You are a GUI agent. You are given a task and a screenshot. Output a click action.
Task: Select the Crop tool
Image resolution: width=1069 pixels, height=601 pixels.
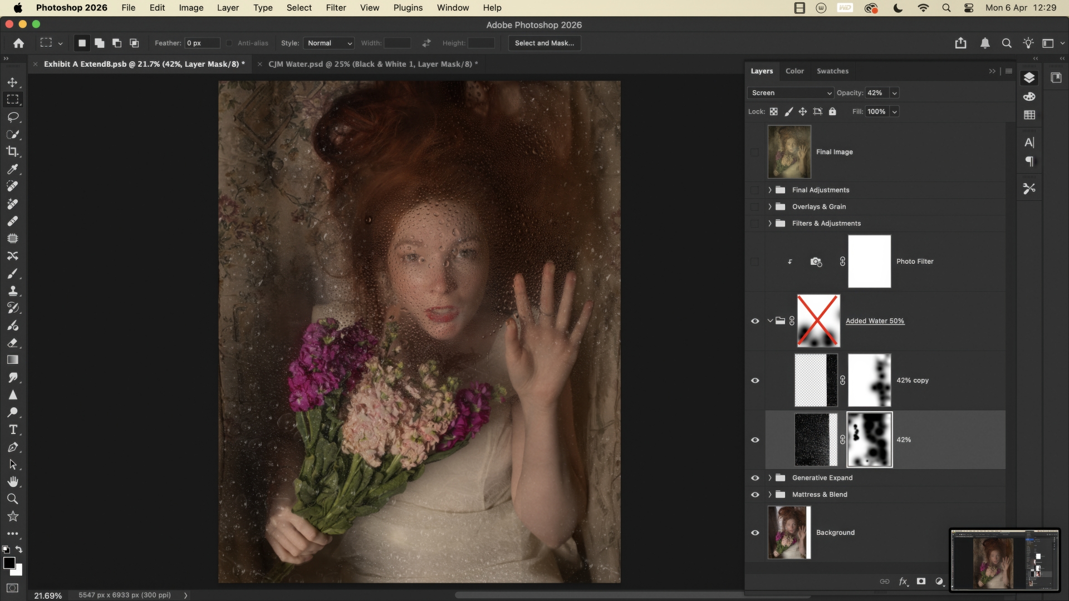[x=12, y=151]
